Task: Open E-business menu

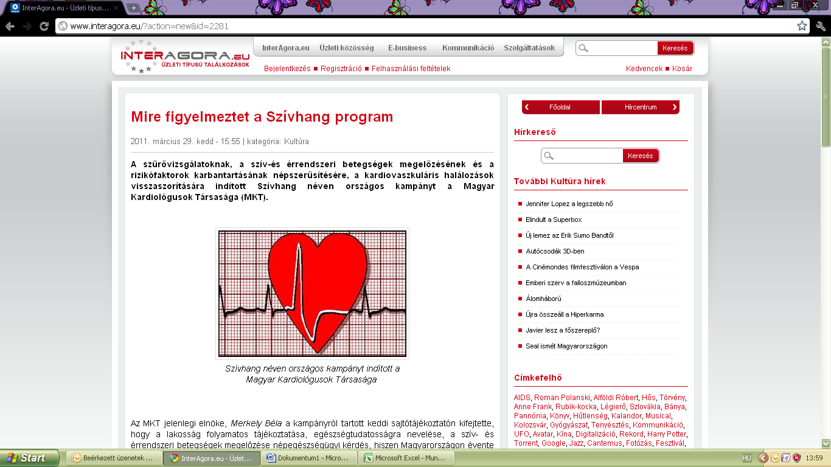Action: tap(407, 48)
